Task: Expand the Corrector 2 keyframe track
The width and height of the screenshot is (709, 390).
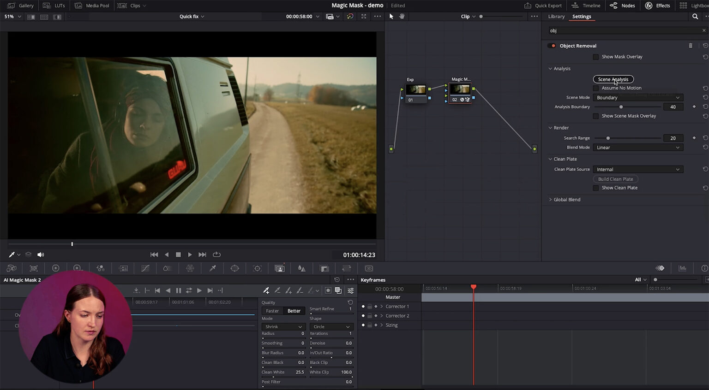Action: 382,316
